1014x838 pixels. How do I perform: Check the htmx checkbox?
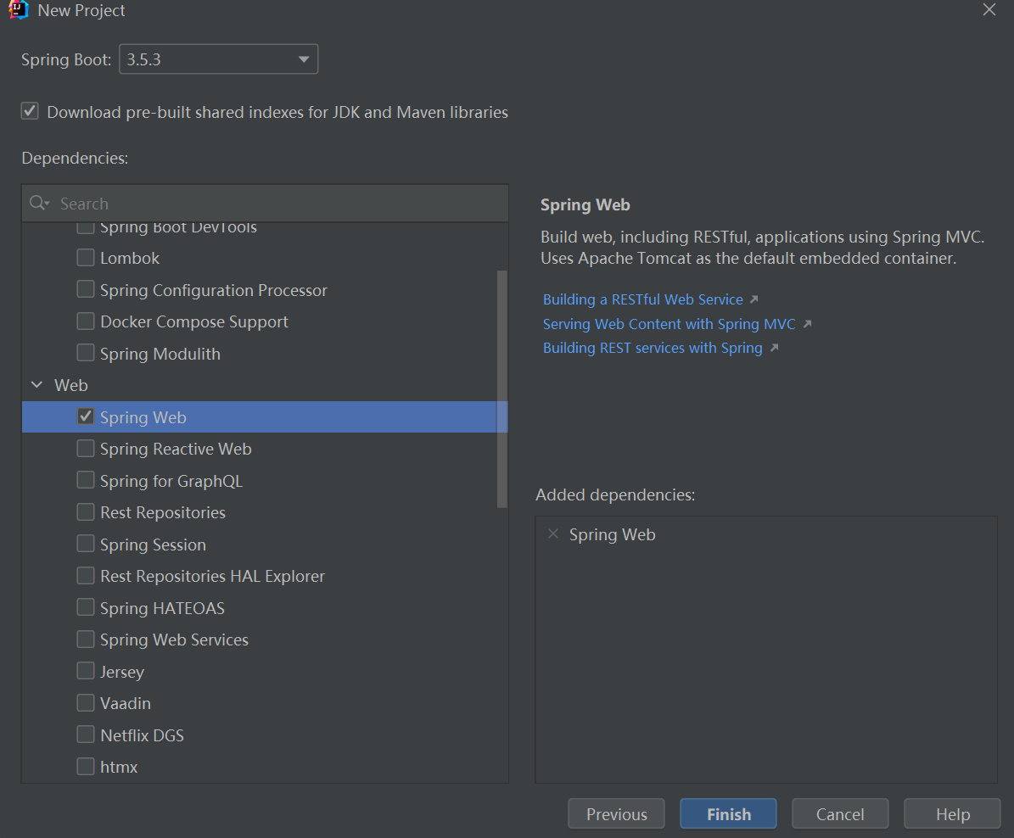pos(86,766)
